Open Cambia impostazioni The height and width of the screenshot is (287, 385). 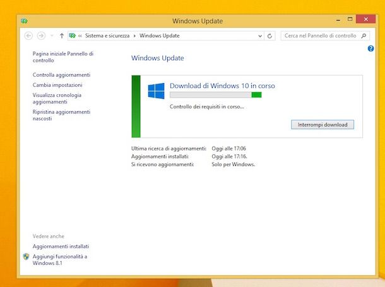tap(57, 85)
